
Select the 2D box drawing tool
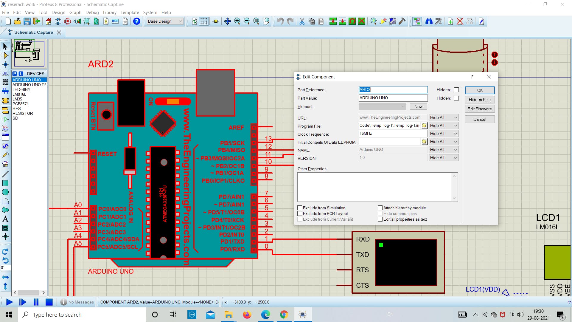click(5, 183)
